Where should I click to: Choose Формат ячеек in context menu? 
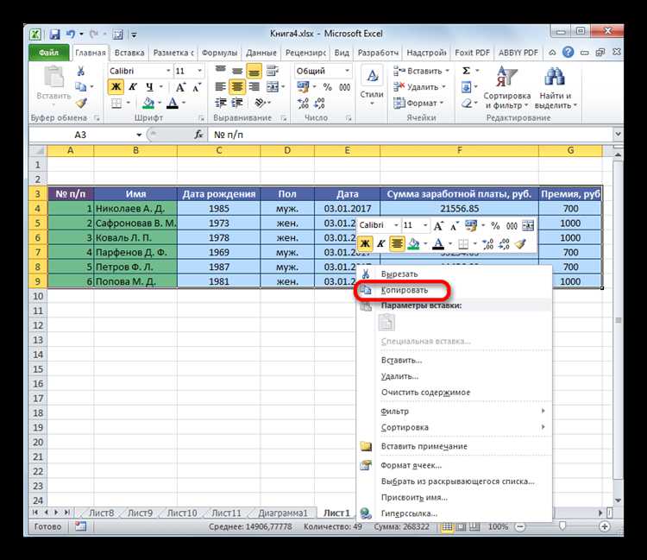tap(453, 465)
